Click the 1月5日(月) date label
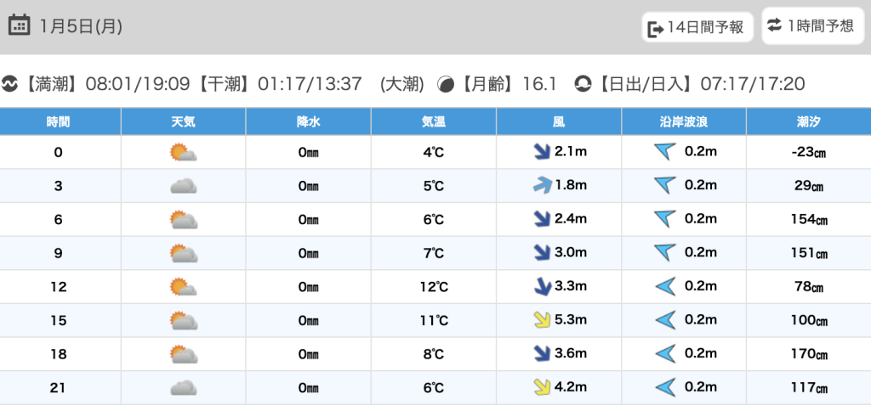 (81, 26)
